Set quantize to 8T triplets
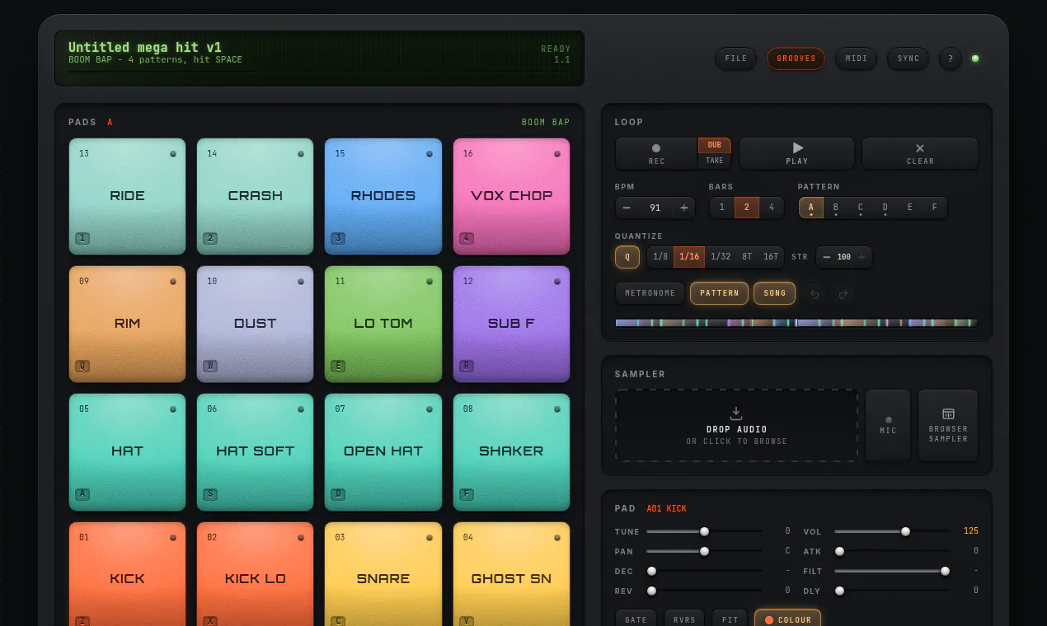The width and height of the screenshot is (1047, 626). (747, 257)
